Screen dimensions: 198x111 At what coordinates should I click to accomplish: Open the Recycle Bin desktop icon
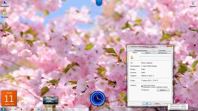pyautogui.click(x=193, y=4)
